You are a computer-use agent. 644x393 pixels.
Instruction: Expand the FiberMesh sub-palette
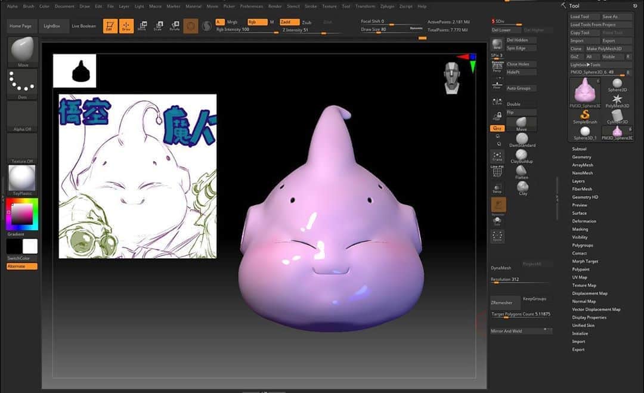(x=582, y=189)
